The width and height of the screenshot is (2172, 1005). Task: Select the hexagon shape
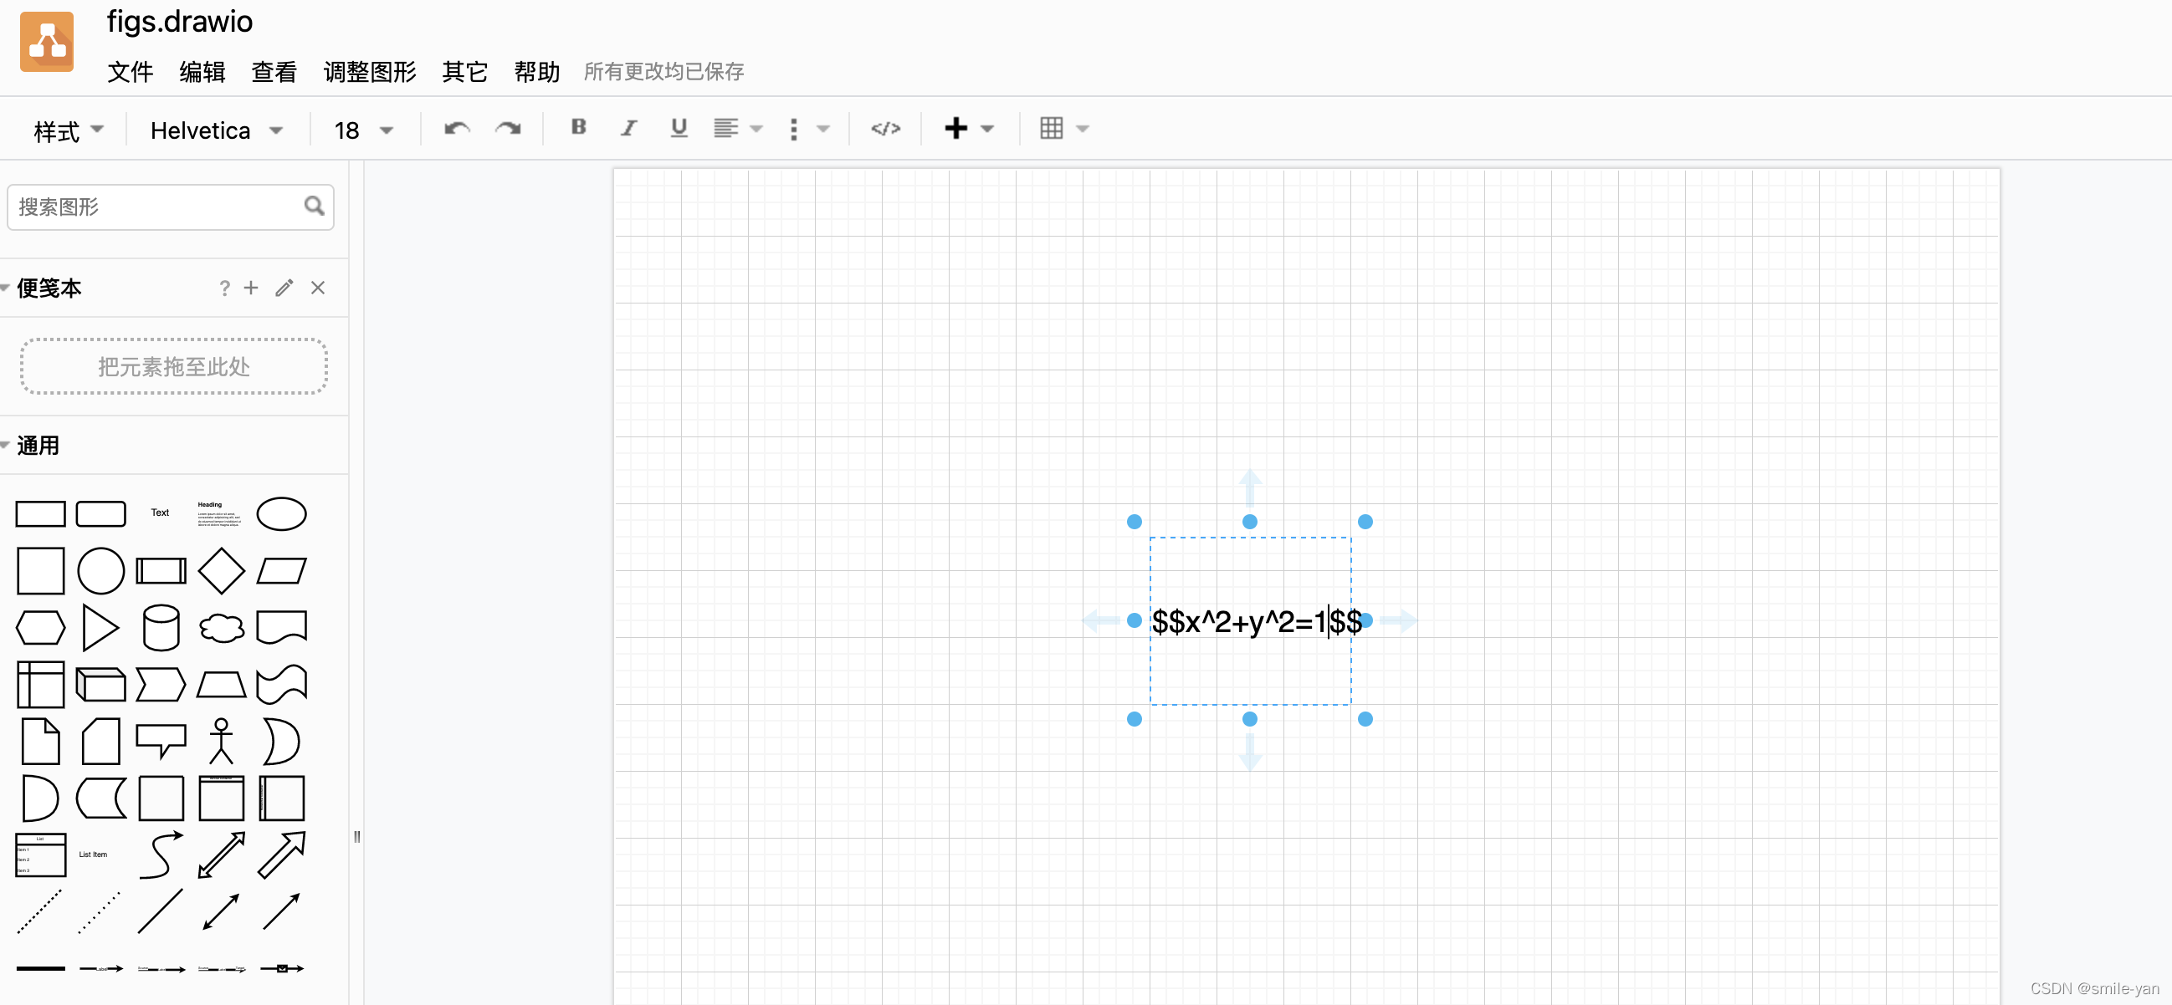coord(40,629)
